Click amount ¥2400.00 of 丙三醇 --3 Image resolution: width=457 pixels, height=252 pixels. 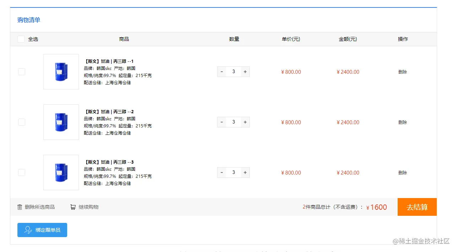pos(348,173)
